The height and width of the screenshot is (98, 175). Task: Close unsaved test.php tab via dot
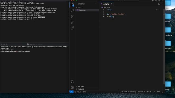tap(112, 4)
